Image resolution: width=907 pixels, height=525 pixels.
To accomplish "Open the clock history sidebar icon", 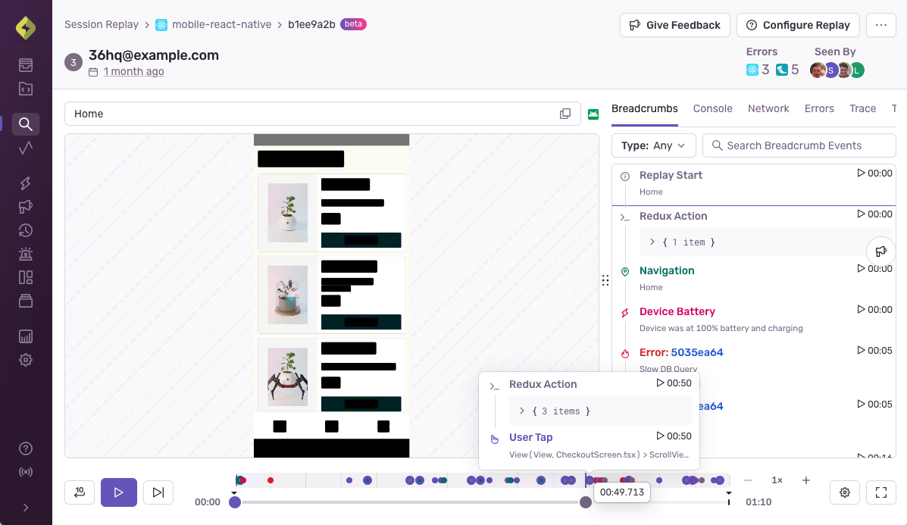I will [26, 230].
